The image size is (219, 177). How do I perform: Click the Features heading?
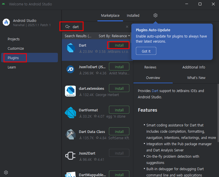148,110
